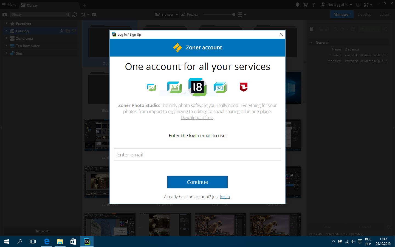Click the new folder icon in toolbar
Screen dimensions: 395x247
pyautogui.click(x=94, y=15)
